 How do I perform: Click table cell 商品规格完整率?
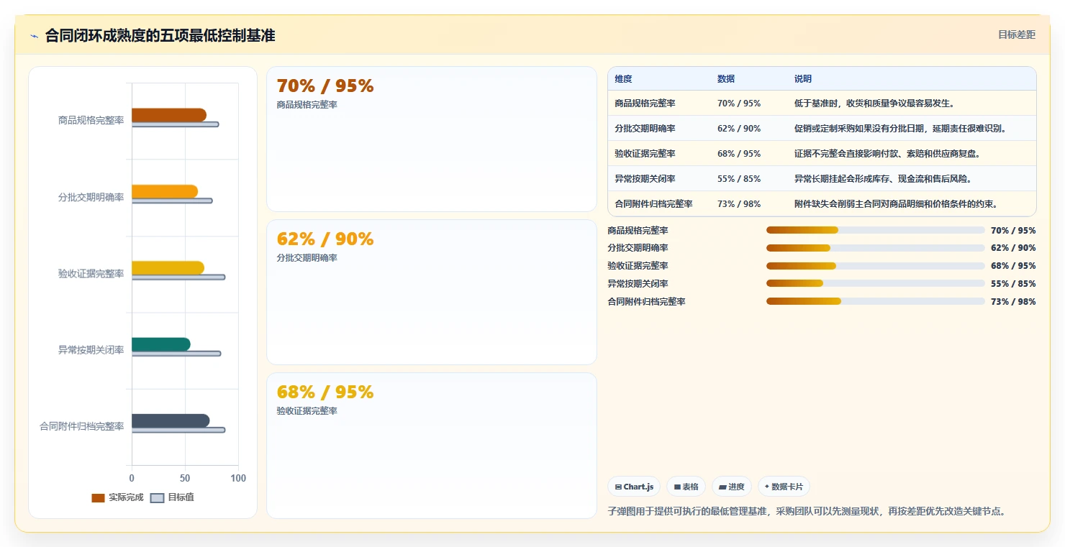point(645,104)
